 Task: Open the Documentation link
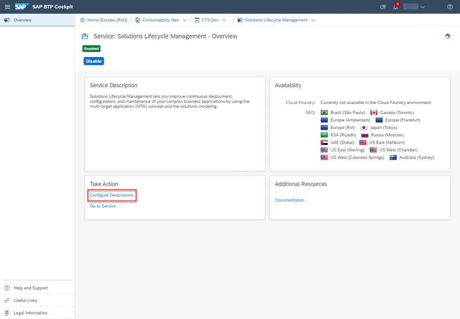tap(289, 200)
